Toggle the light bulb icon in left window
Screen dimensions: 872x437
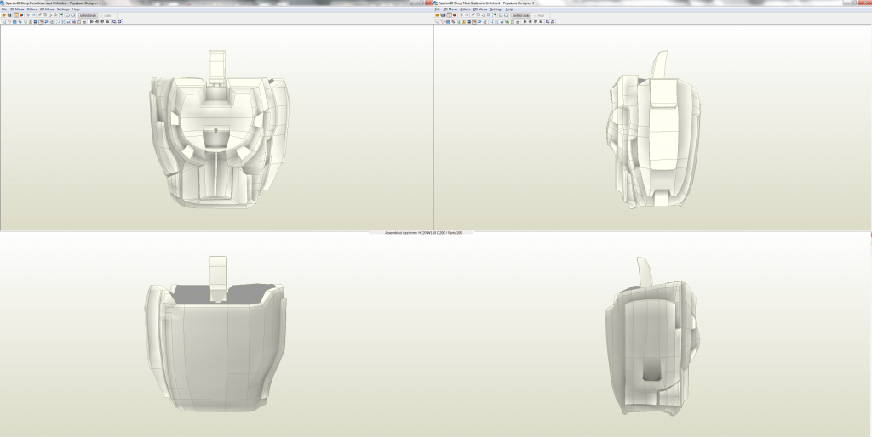[16, 15]
